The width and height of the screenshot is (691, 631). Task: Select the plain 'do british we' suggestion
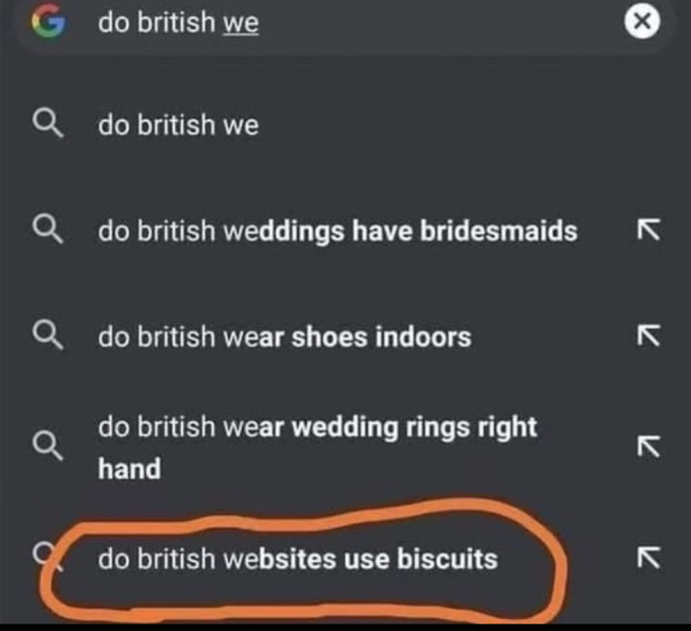[178, 125]
